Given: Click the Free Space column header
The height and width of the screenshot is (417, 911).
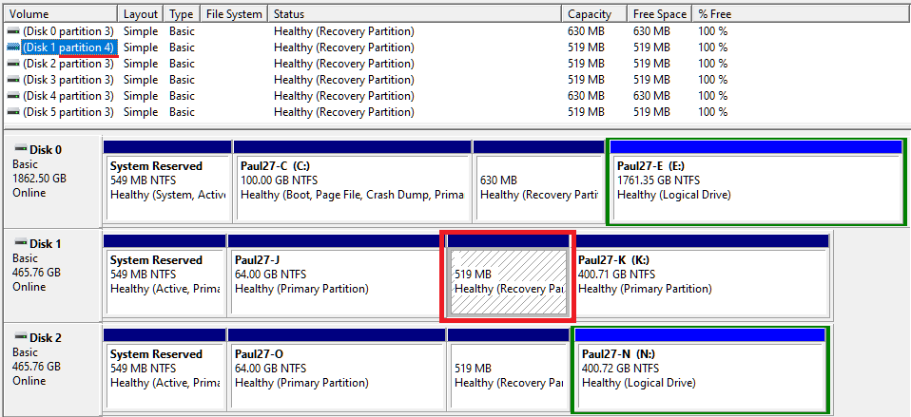Looking at the screenshot, I should pyautogui.click(x=658, y=14).
